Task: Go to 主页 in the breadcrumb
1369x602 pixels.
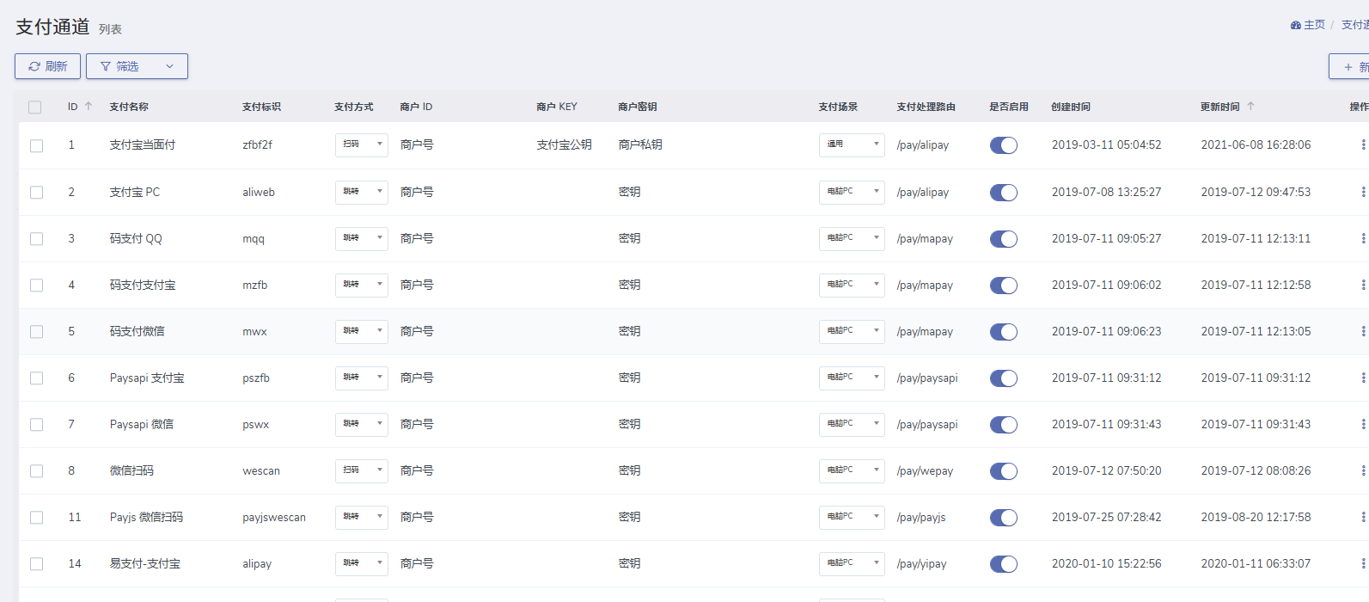Action: click(x=1314, y=25)
